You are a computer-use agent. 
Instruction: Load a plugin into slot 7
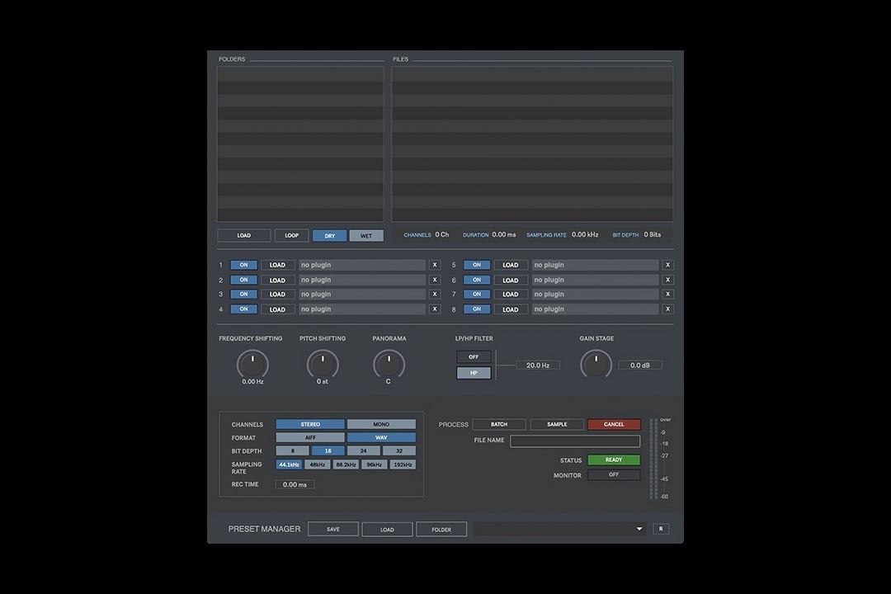(x=511, y=294)
